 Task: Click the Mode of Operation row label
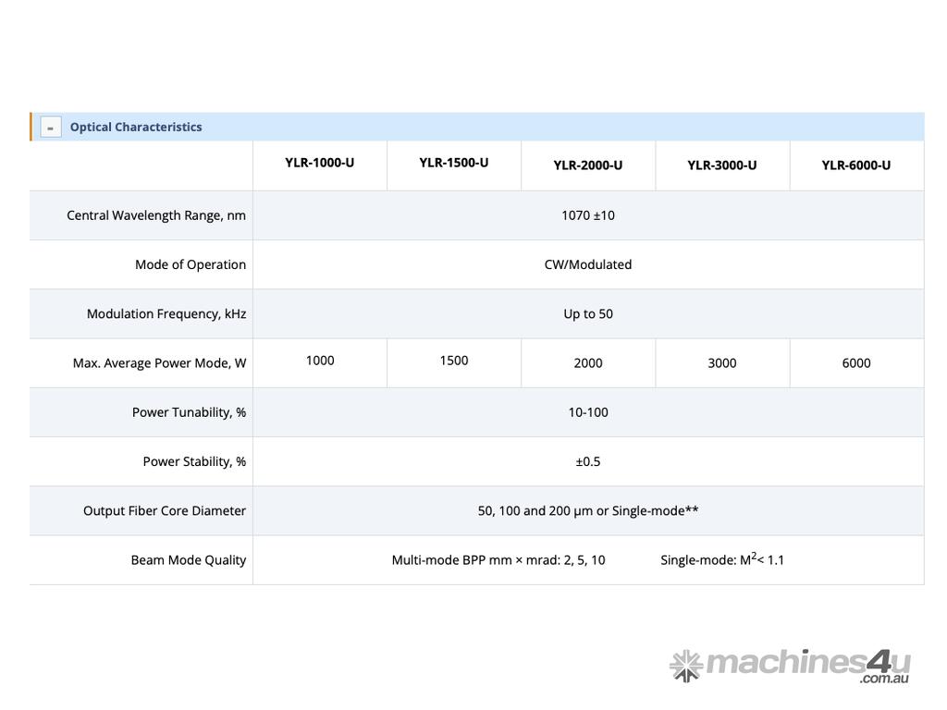tap(191, 264)
